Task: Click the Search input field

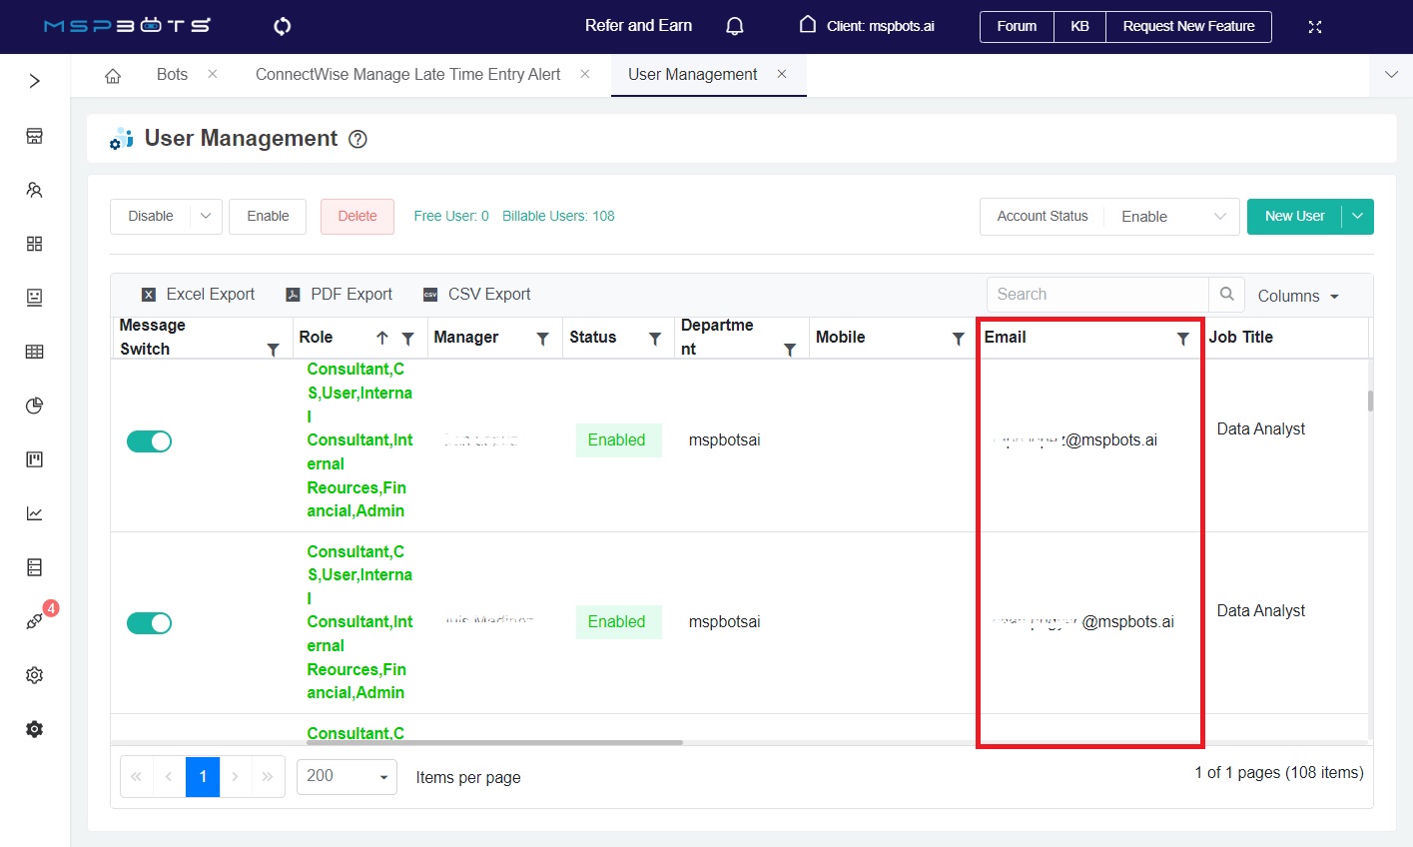Action: coord(1096,295)
